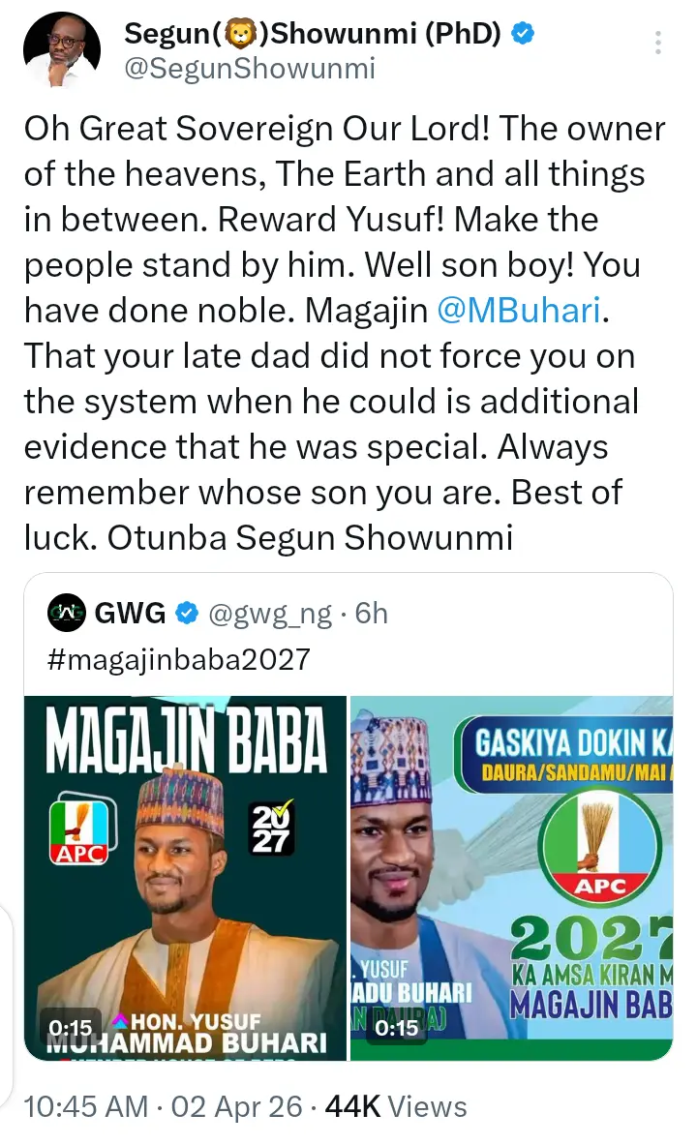This screenshot has height=1145, width=697.
Task: View the 44K Views count
Action: coord(396,1106)
